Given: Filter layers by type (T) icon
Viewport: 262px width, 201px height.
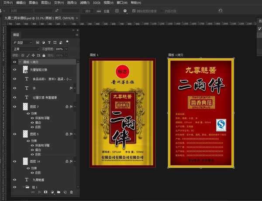Looking at the screenshot, I should point(49,42).
